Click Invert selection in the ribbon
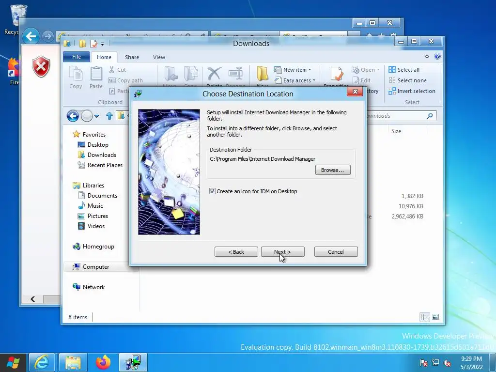 [412, 91]
